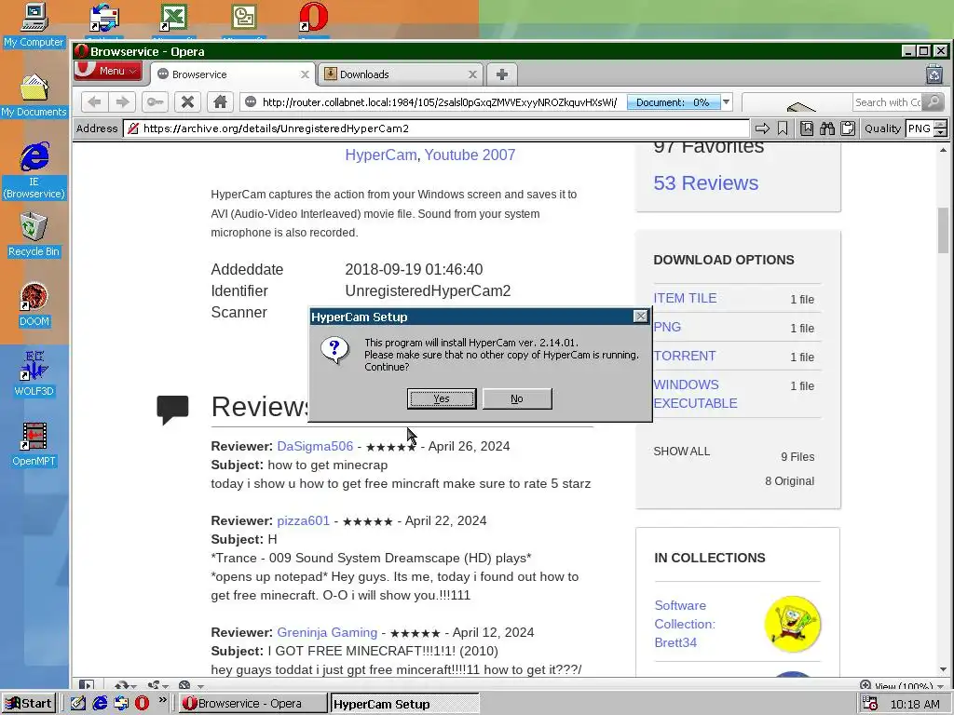
Task: Click the Opera URL address field
Action: pyautogui.click(x=438, y=102)
